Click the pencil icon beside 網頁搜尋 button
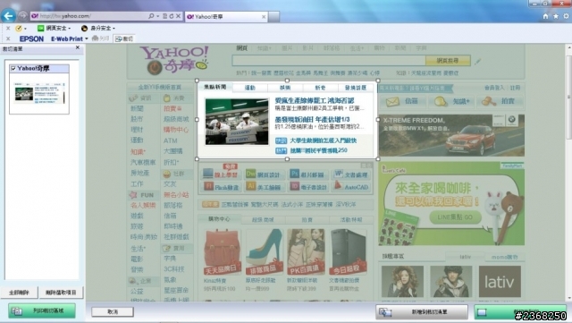 (477, 62)
